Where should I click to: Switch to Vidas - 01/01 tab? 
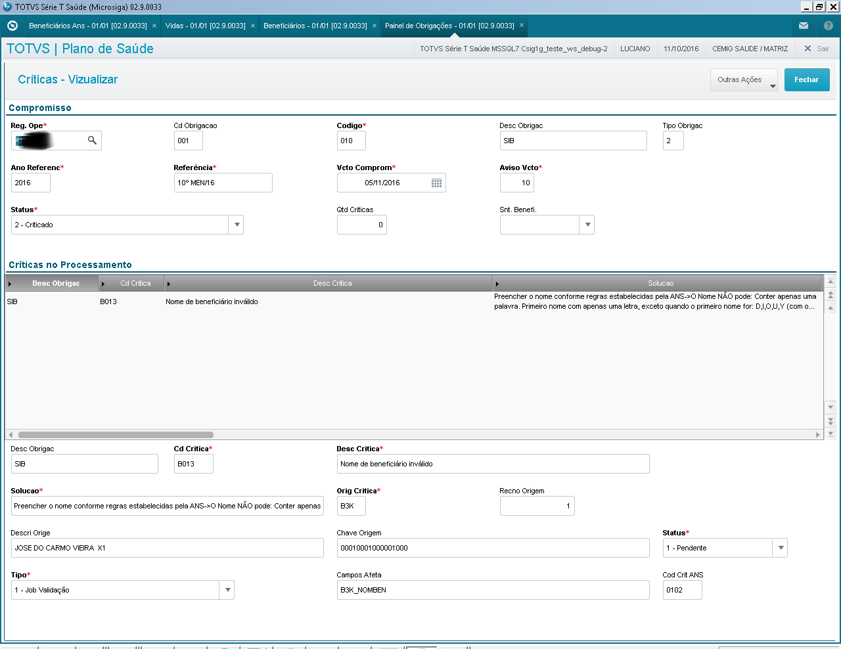206,26
